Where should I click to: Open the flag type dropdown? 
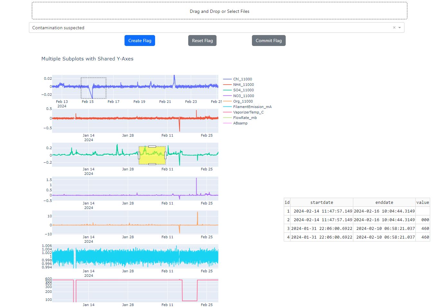tap(400, 28)
